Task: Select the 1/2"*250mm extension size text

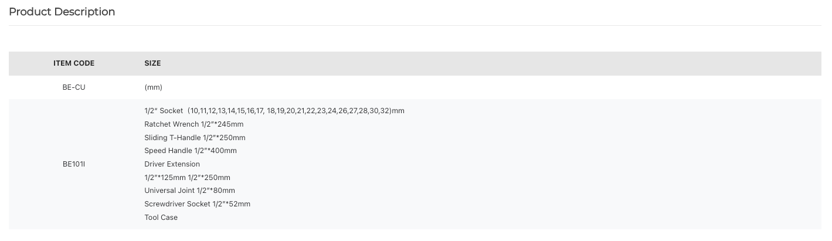Action: tap(209, 178)
